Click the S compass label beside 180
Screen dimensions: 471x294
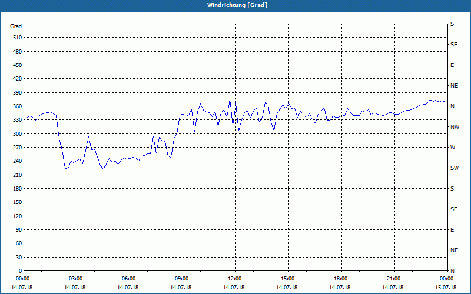452,189
